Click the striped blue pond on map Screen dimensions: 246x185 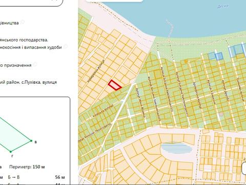click(x=176, y=148)
